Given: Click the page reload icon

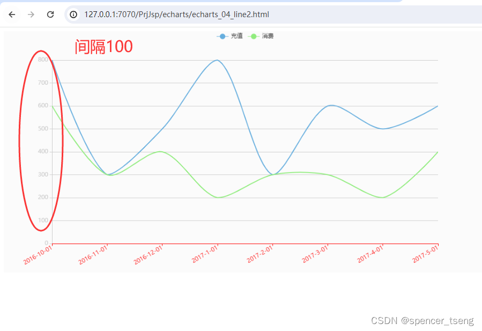Looking at the screenshot, I should (x=50, y=14).
